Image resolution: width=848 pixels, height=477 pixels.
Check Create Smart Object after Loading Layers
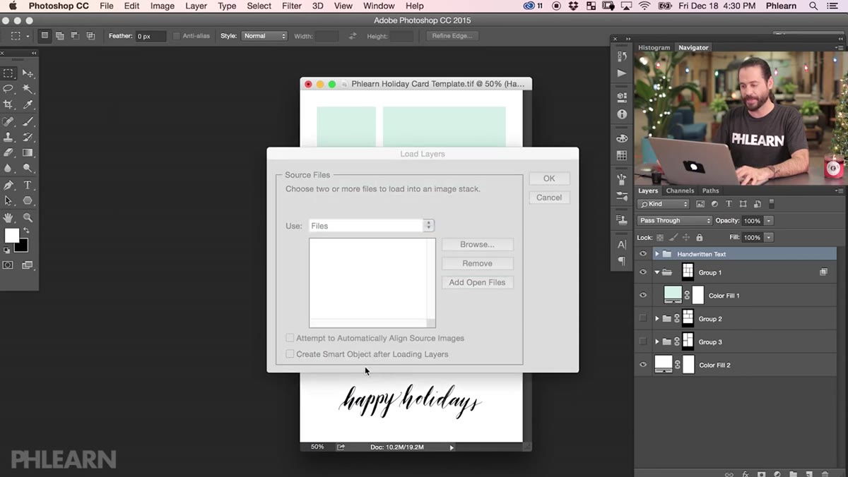pos(290,354)
